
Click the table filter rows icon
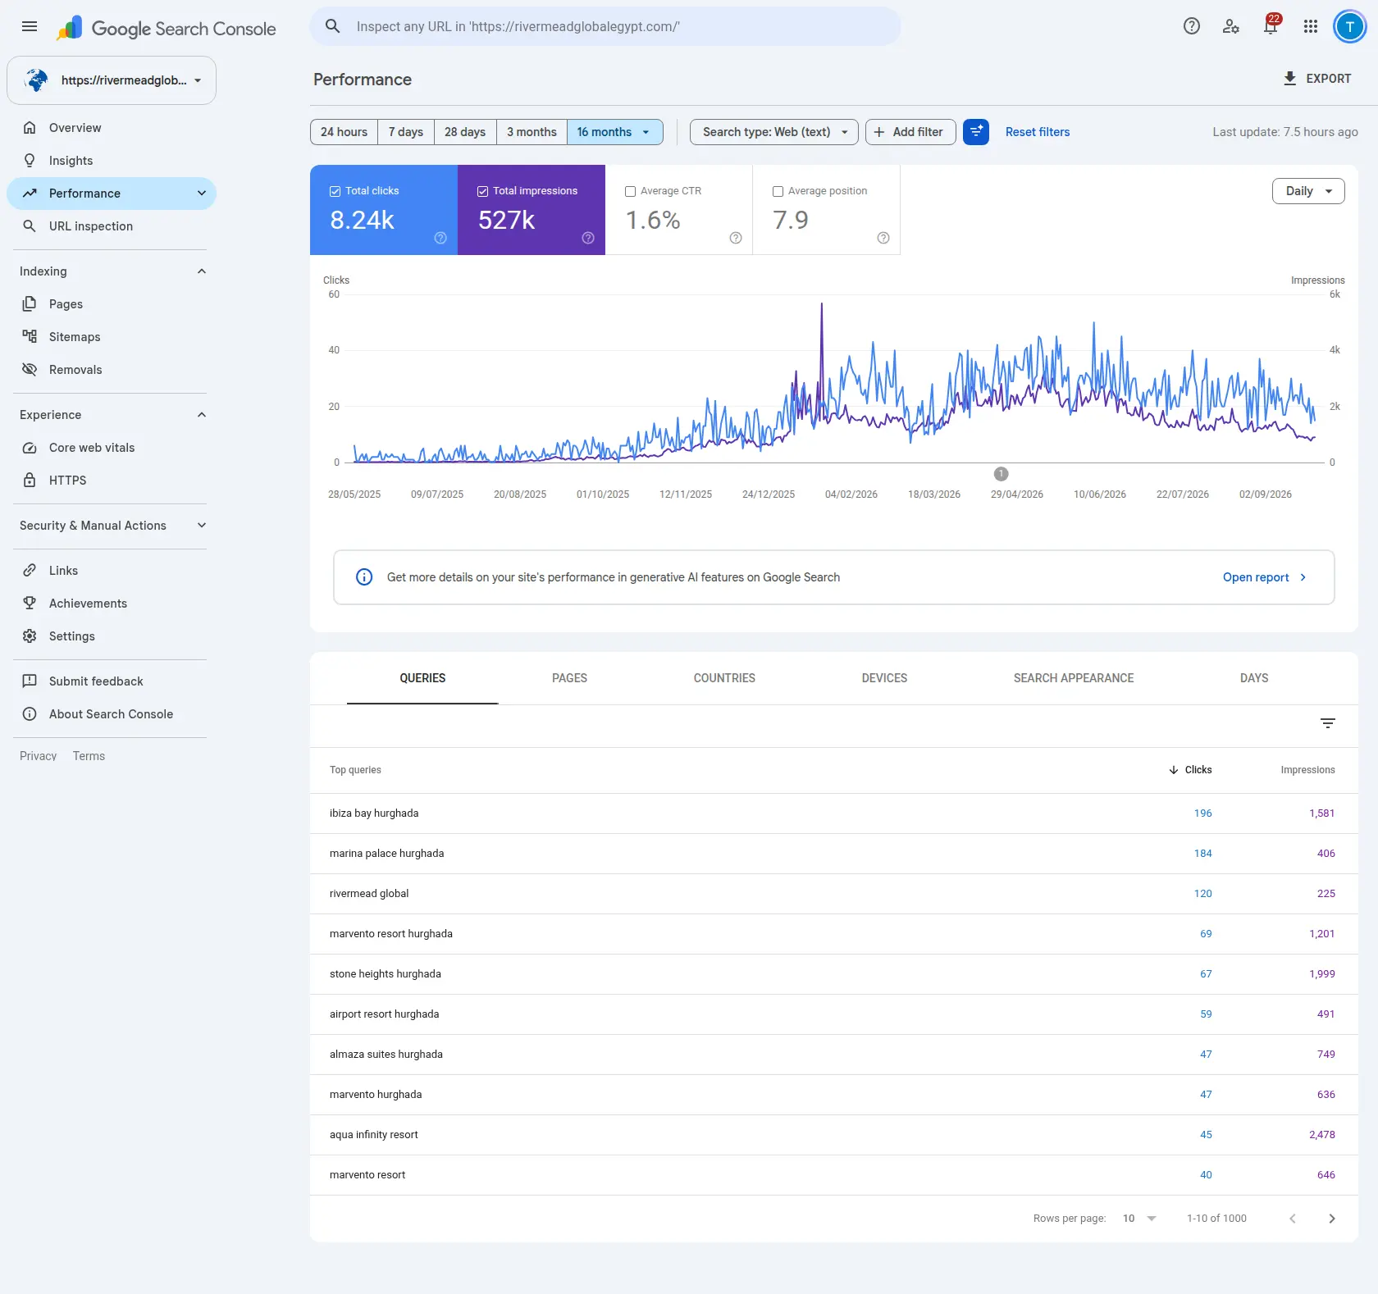1328,723
